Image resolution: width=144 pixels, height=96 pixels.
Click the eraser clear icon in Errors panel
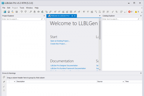4,82
